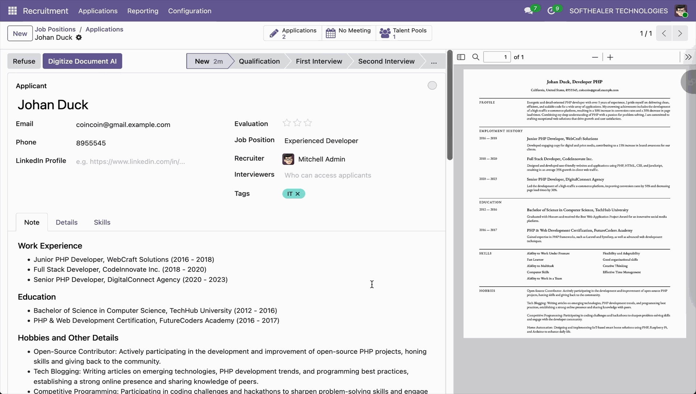Go to the next record arrow
This screenshot has width=696, height=394.
click(x=680, y=33)
